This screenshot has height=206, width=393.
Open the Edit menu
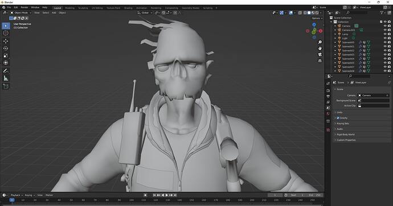coord(16,7)
